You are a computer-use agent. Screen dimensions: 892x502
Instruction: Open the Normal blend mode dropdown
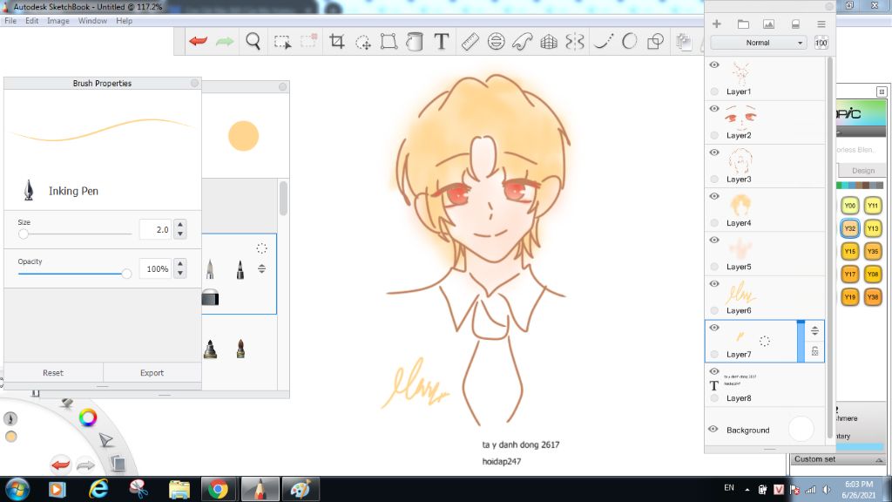[x=759, y=43]
